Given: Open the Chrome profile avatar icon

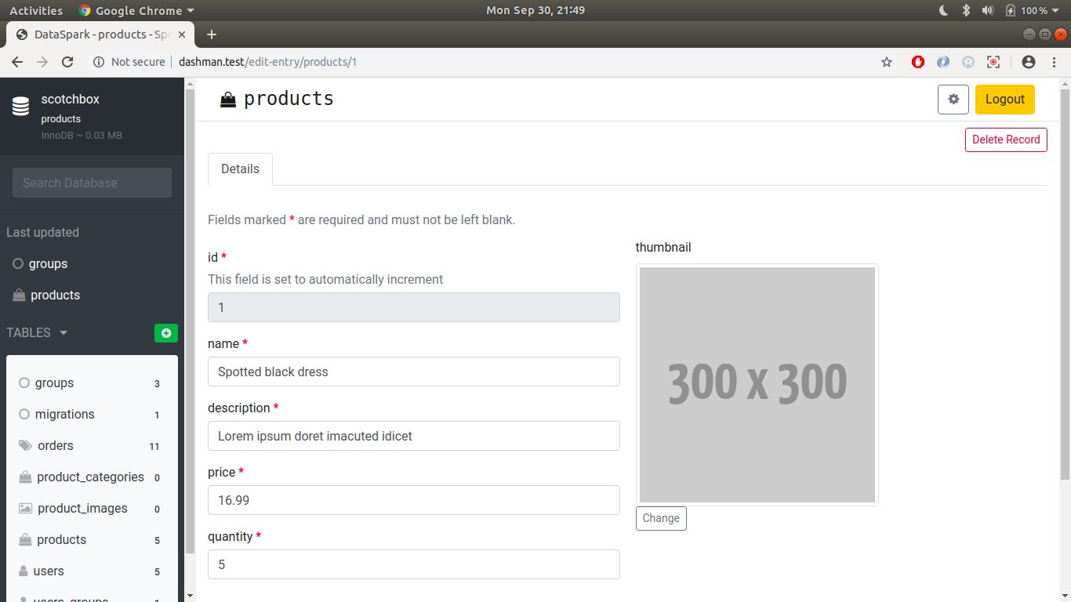Looking at the screenshot, I should click(1029, 62).
